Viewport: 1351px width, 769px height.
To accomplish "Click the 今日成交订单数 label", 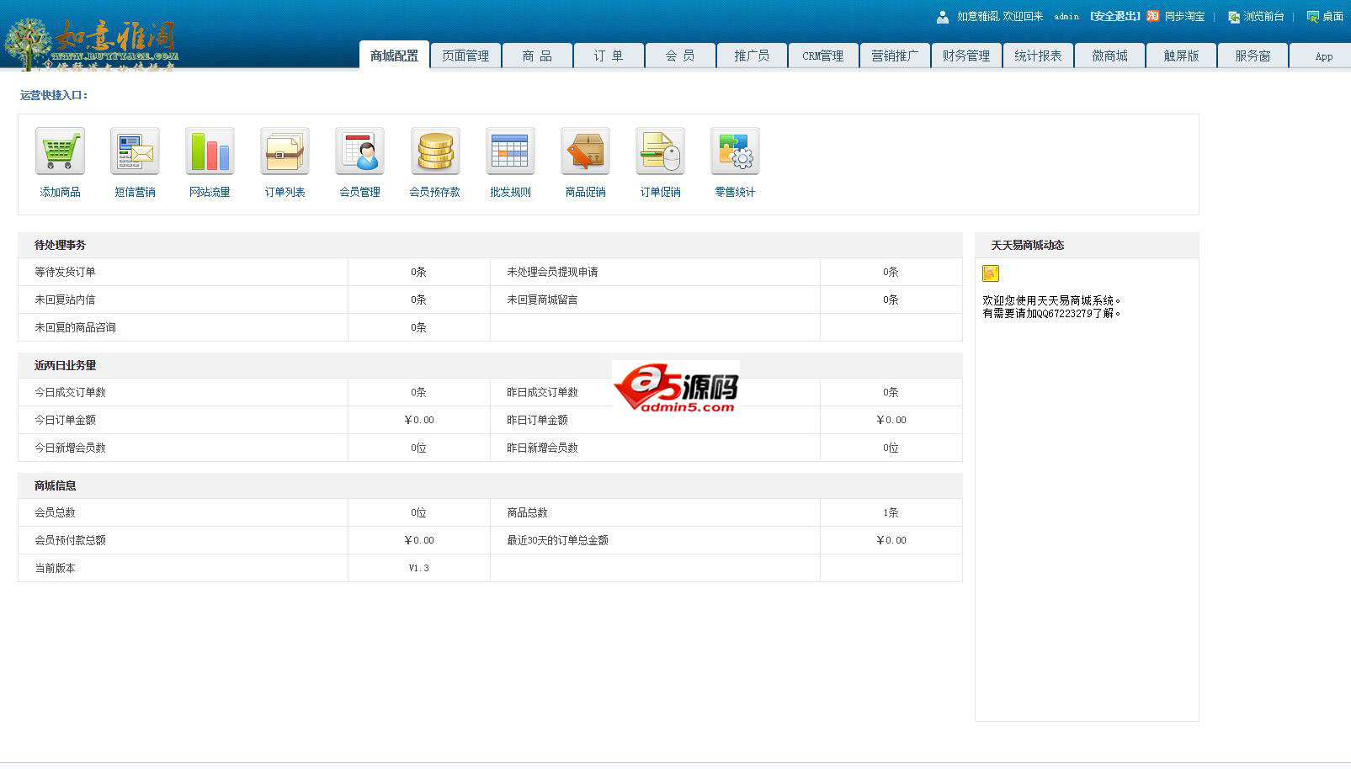I will [70, 392].
